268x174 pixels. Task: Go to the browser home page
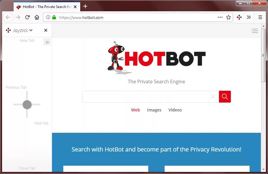coord(37,17)
